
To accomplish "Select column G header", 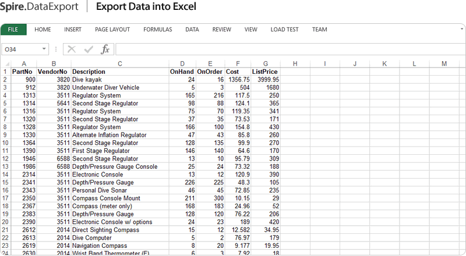I will 266,63.
